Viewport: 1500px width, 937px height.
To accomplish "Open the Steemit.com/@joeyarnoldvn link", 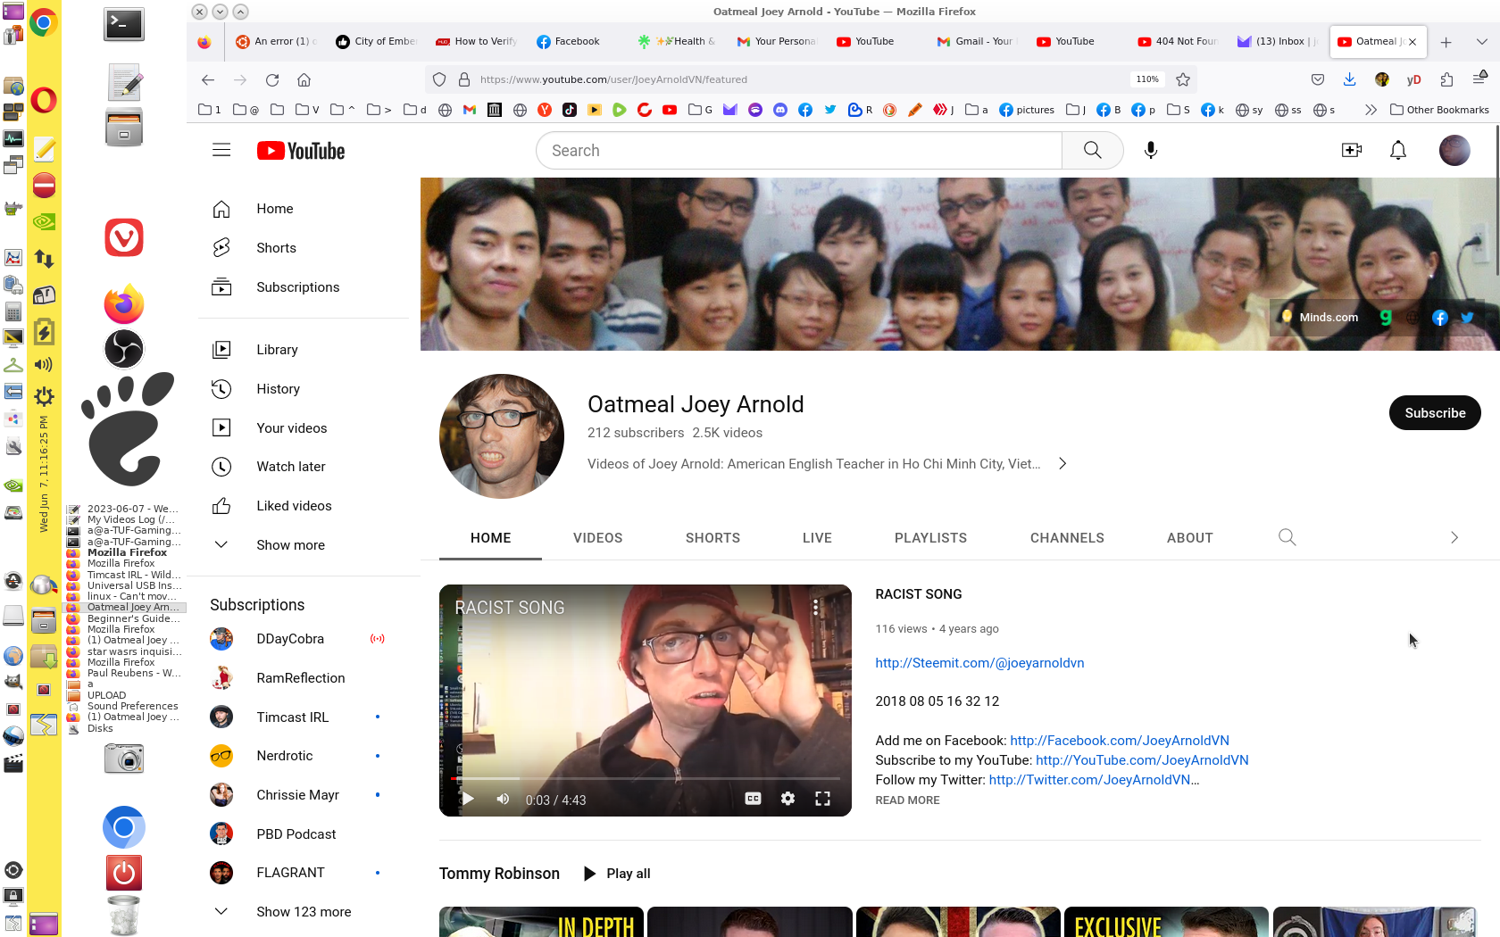I will [979, 663].
